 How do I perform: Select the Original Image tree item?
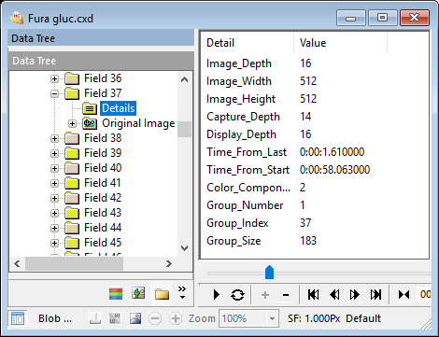138,123
